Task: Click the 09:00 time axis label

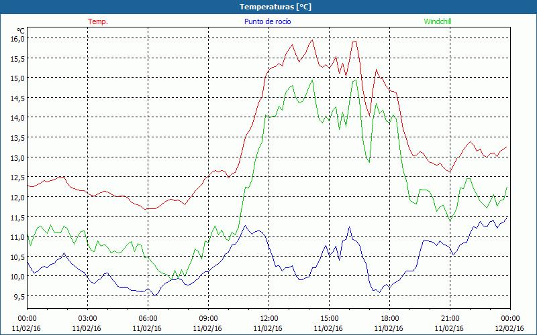Action: click(208, 319)
